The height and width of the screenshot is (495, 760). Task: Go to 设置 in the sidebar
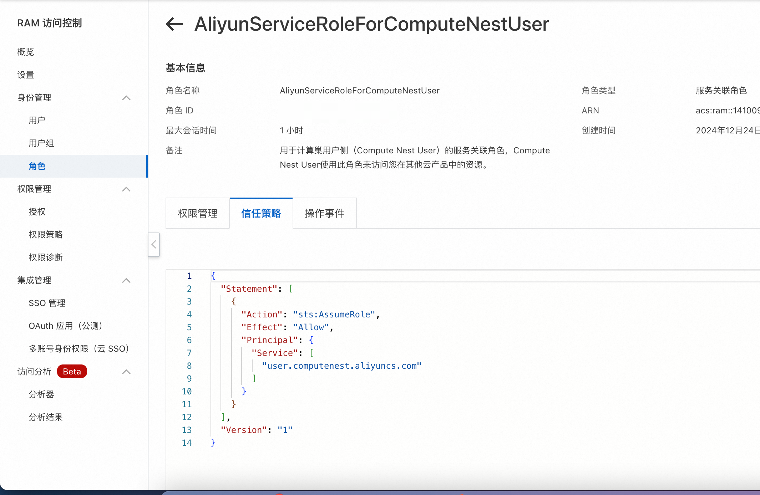coord(26,75)
